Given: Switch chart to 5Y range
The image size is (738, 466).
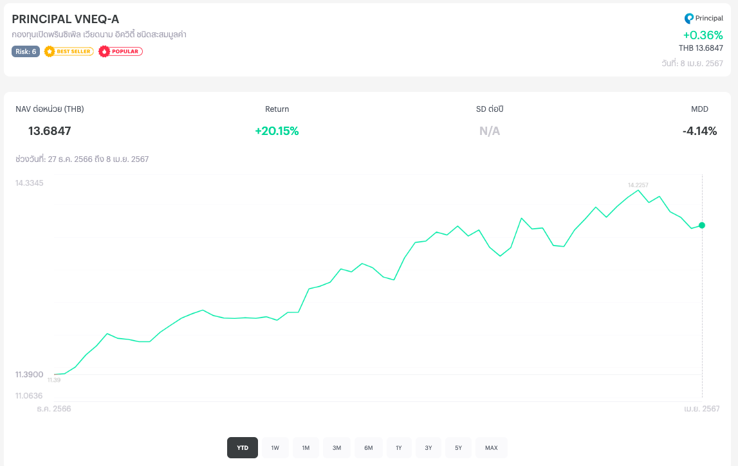Looking at the screenshot, I should point(458,447).
